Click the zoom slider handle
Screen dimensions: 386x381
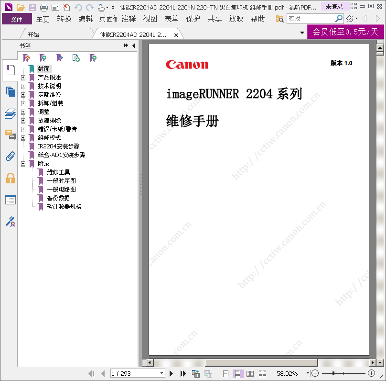coord(333,373)
